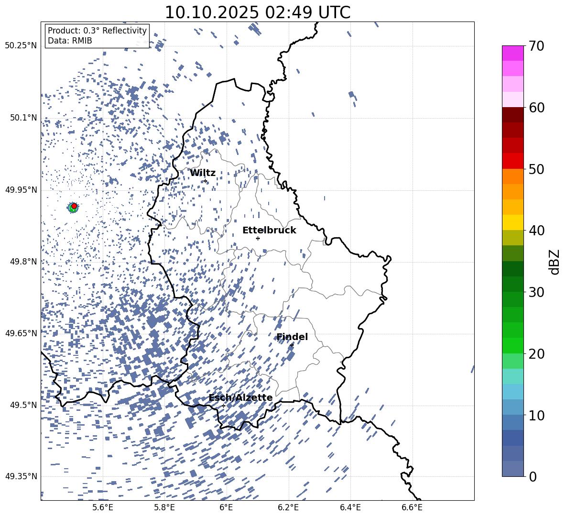
Task: Click the Findel station cross marker
Action: [292, 345]
